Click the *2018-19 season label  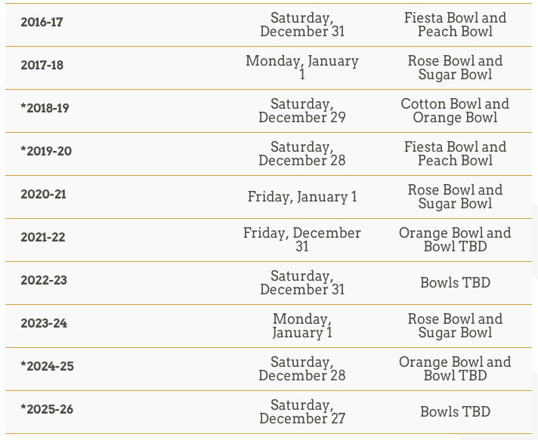click(x=45, y=108)
